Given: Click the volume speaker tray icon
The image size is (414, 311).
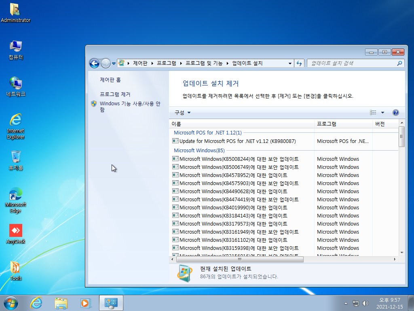Looking at the screenshot, I should (x=365, y=303).
